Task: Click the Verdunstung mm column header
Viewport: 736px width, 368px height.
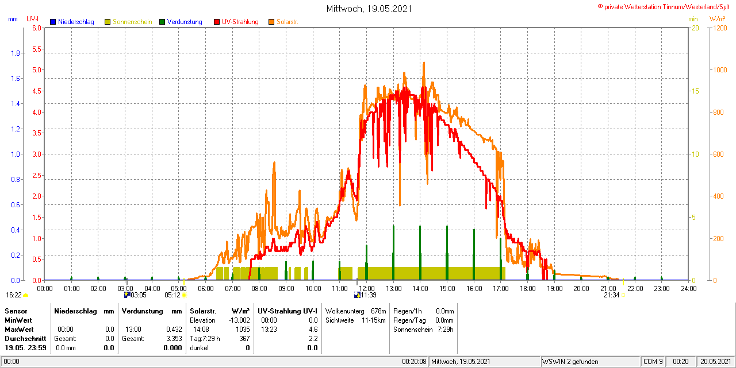Action: [x=152, y=311]
